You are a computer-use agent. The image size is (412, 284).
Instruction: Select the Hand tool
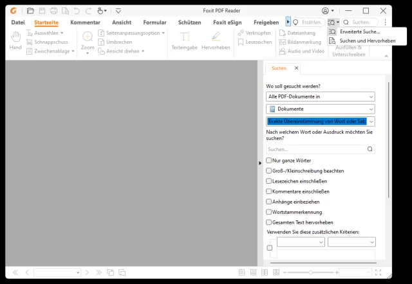point(15,40)
